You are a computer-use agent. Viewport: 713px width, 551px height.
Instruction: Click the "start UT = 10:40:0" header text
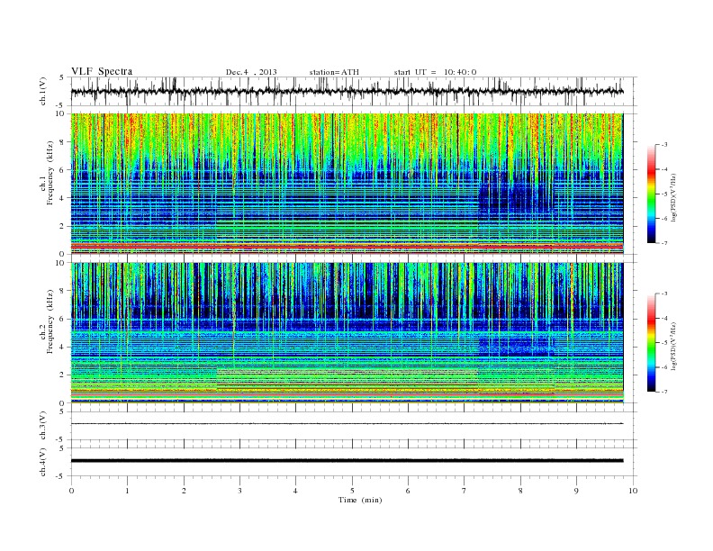tap(435, 72)
